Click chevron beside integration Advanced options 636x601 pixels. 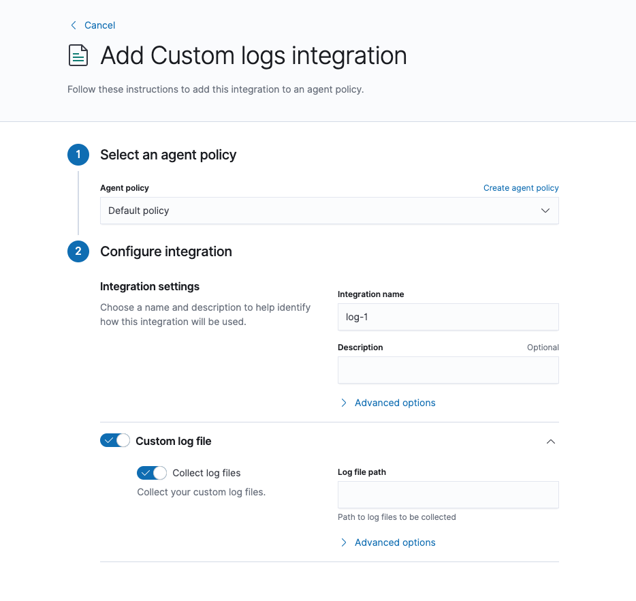tap(344, 403)
